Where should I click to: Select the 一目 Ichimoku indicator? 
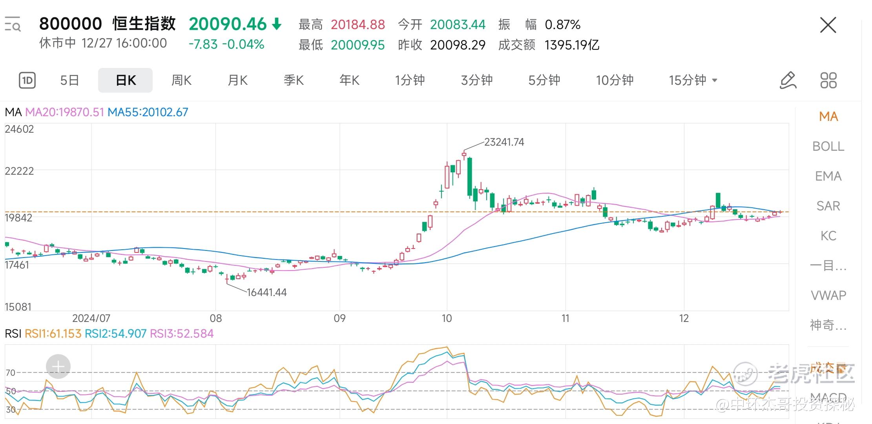click(828, 265)
